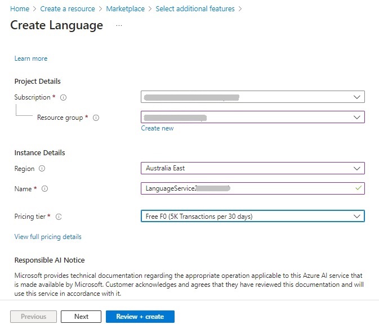Click the Name field info icon

[x=45, y=189]
